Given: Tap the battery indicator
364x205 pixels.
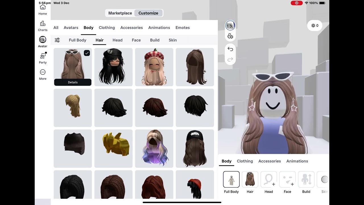Looking at the screenshot, I should [322, 3].
